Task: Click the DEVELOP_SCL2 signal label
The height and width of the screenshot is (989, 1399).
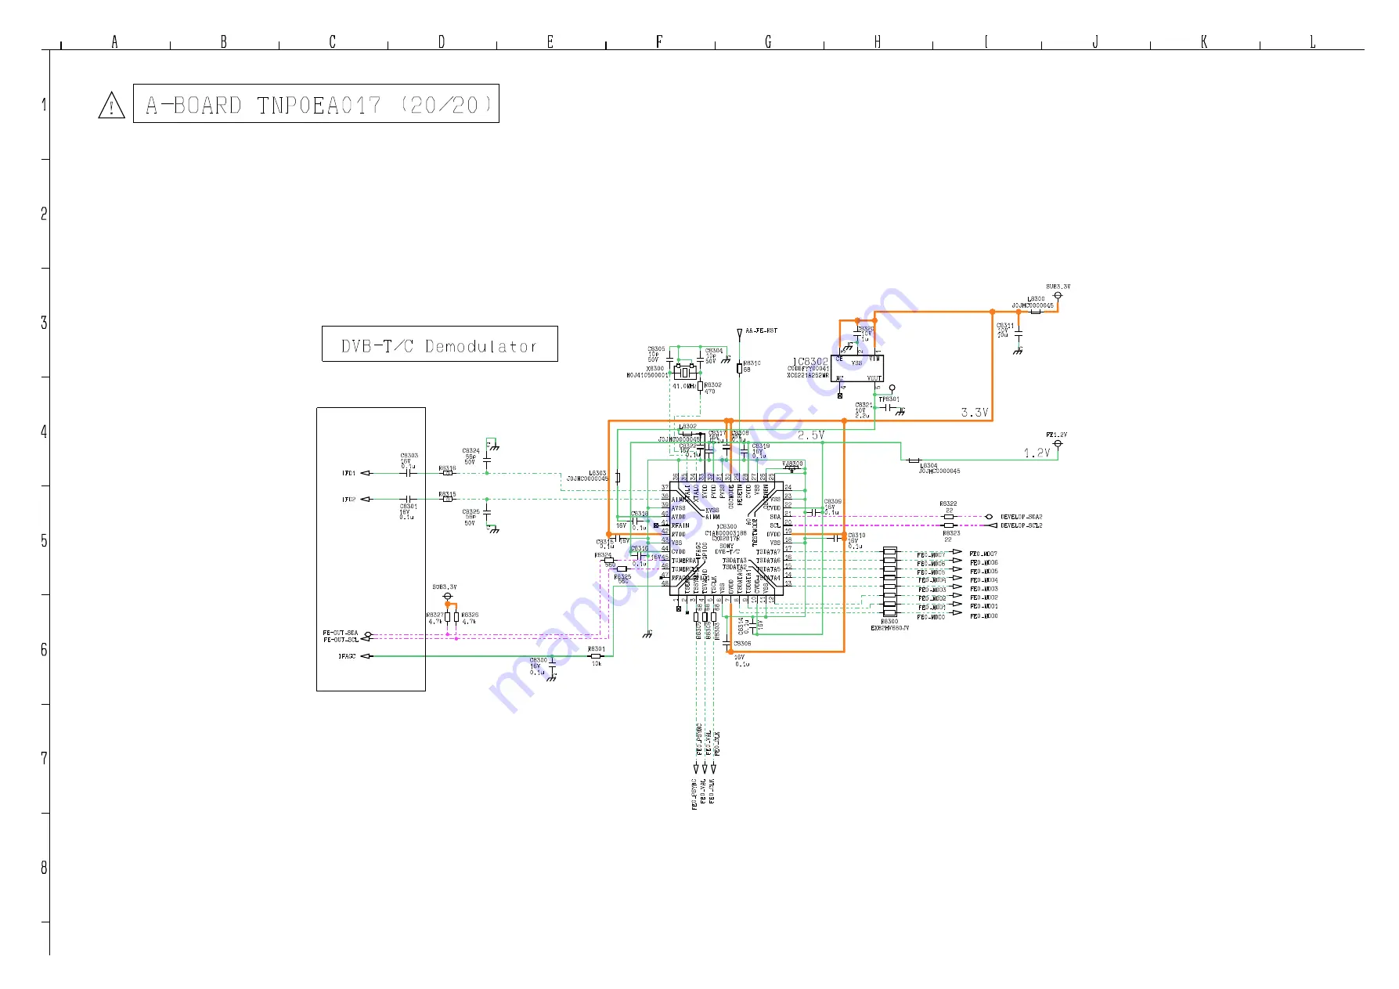Action: (1021, 525)
